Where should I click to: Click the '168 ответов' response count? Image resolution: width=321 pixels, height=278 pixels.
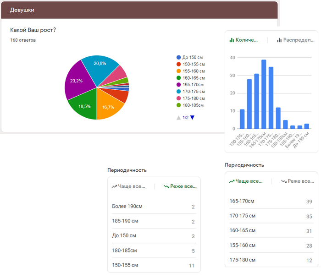coord(23,40)
